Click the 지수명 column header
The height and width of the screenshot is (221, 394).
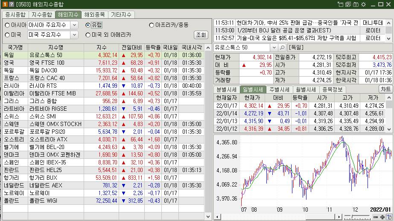pos(56,47)
